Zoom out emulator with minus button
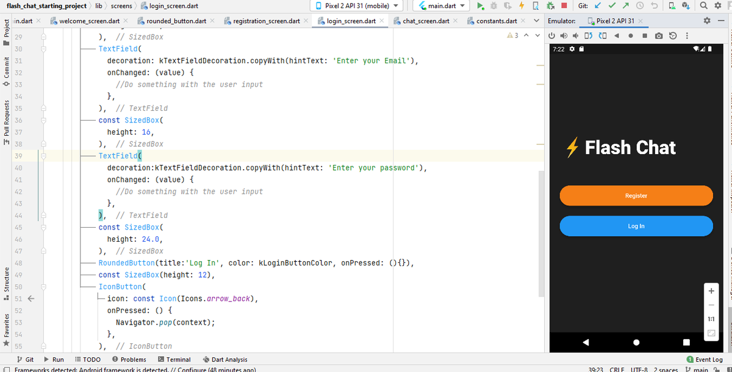 pos(711,305)
